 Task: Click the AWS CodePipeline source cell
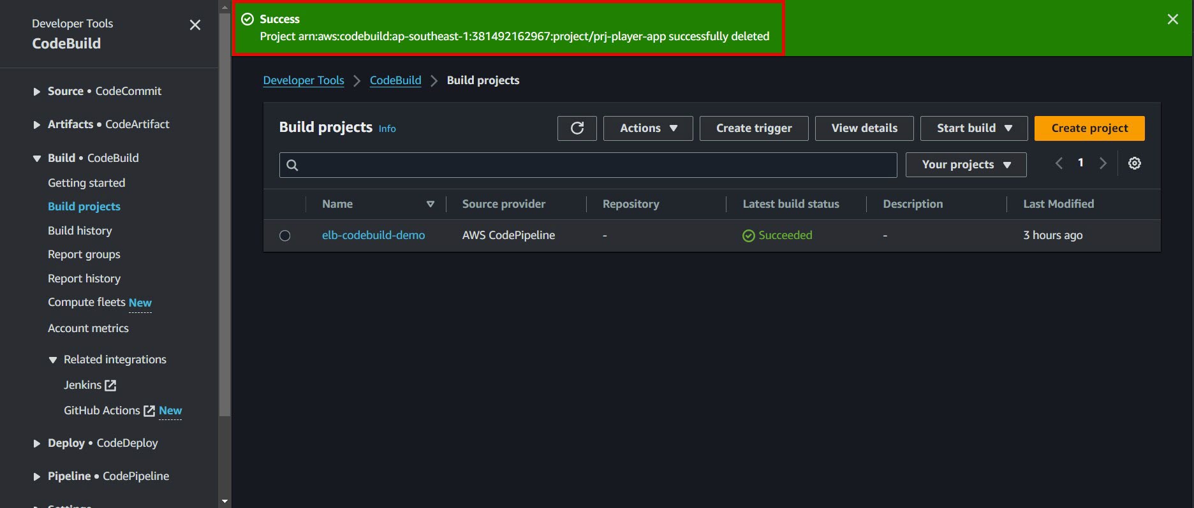click(x=508, y=235)
